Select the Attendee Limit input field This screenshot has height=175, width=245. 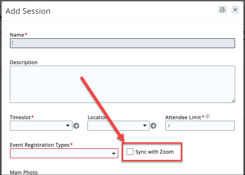point(200,126)
